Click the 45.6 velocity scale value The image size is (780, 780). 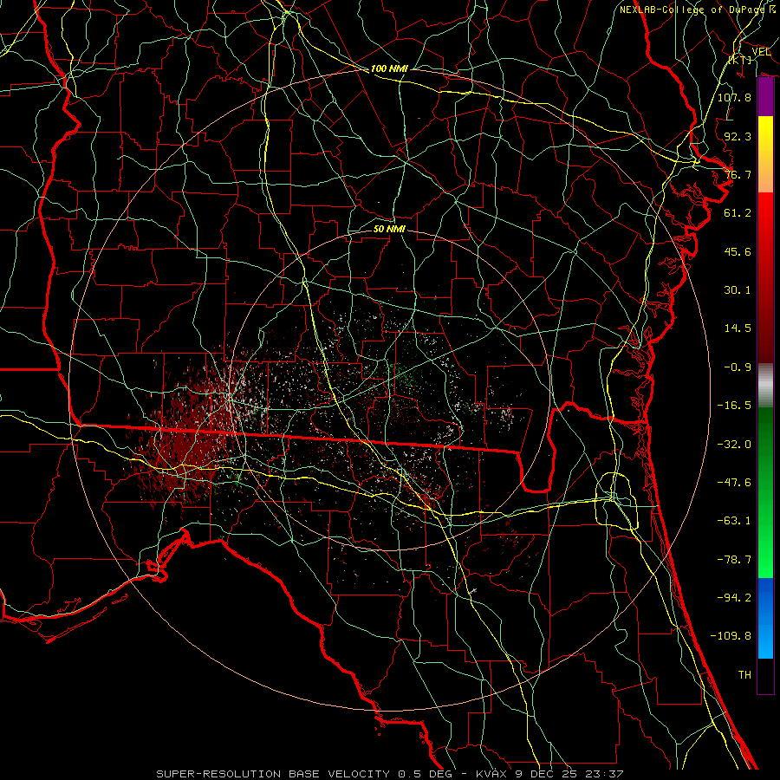(x=738, y=251)
